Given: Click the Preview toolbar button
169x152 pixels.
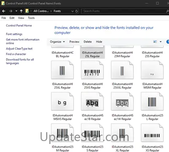Looking at the screenshot, I should [74, 42].
